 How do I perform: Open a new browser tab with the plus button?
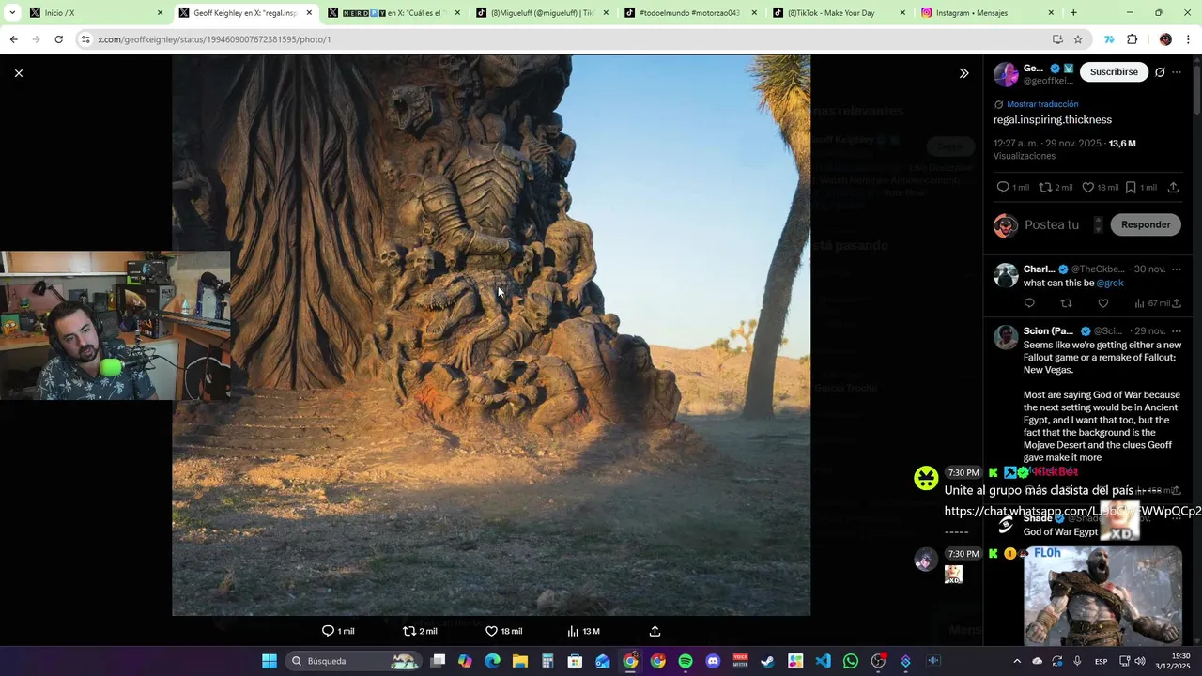tap(1073, 13)
